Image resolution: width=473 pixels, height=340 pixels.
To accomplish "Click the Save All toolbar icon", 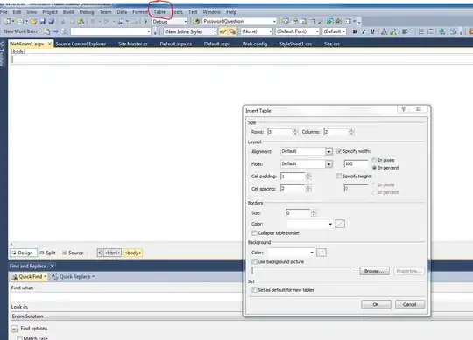I will click(x=52, y=21).
